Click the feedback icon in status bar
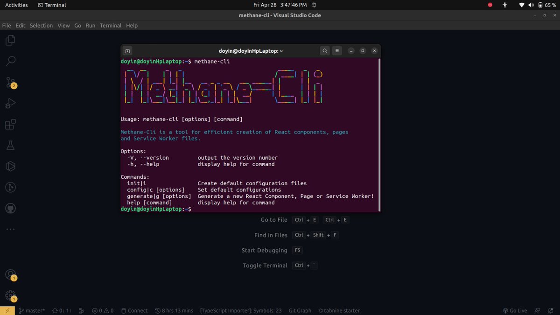The image size is (560, 315). pos(538,310)
